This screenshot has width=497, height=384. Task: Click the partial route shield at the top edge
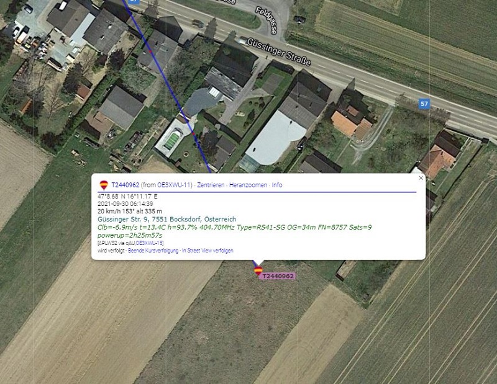134,1
